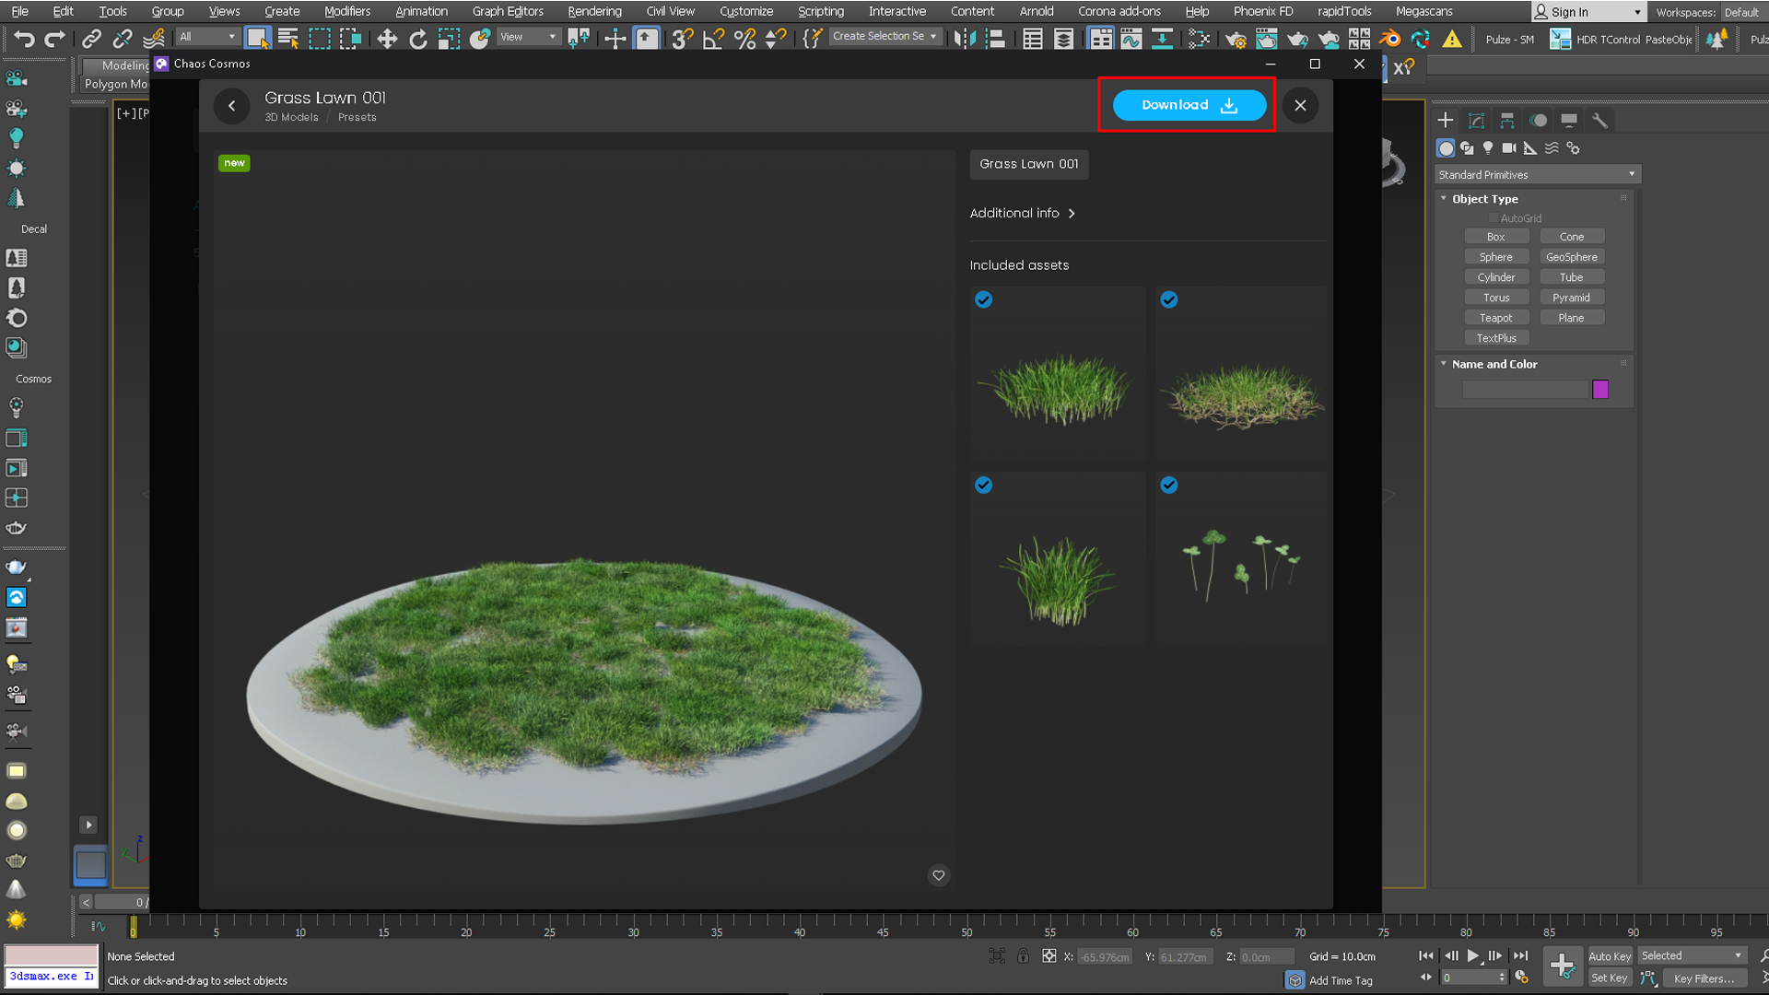This screenshot has height=995, width=1769.
Task: Click the Align tool icon
Action: (x=996, y=39)
